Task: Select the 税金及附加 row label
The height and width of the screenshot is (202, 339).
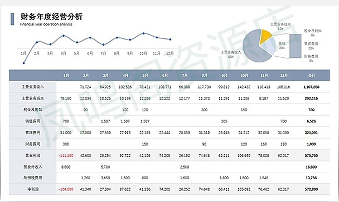Action: pos(33,110)
